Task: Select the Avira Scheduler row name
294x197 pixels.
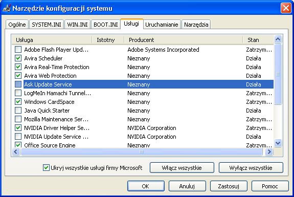Action: pyautogui.click(x=43, y=58)
